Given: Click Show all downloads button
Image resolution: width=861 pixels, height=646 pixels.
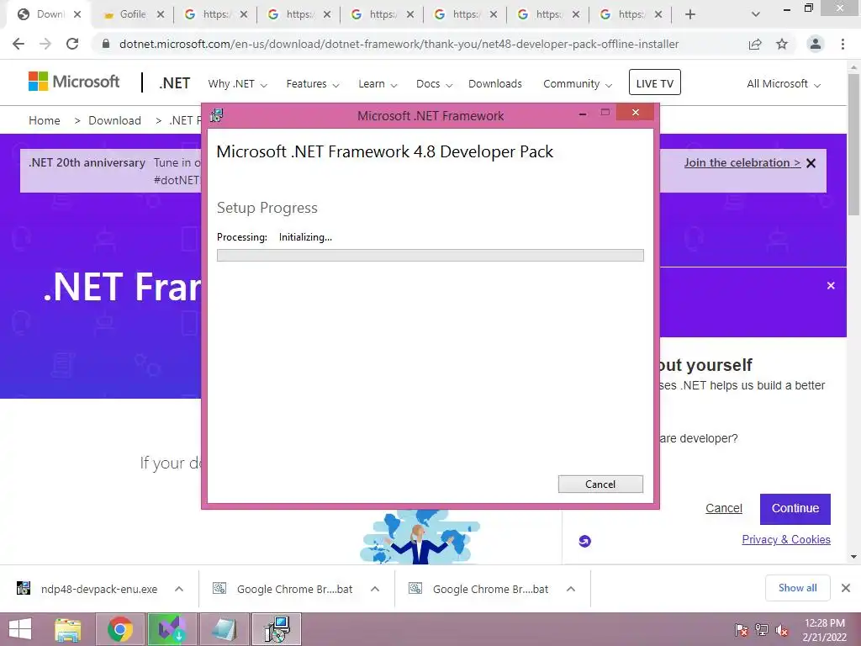Looking at the screenshot, I should [797, 588].
